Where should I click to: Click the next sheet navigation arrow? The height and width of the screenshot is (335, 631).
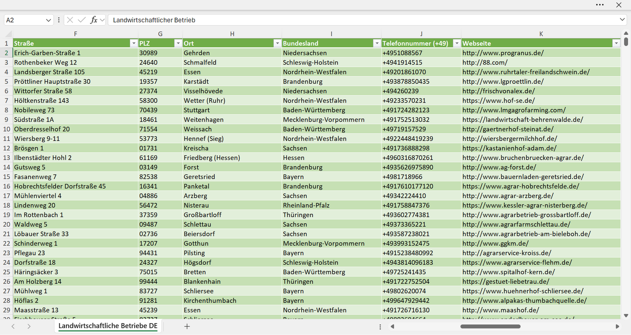point(29,326)
